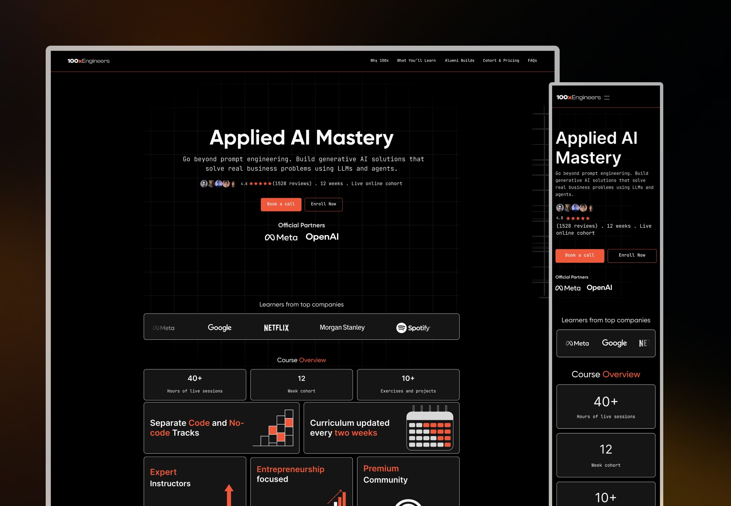The width and height of the screenshot is (731, 506).
Task: Select Alumni Builds in the navigation bar
Action: [x=460, y=60]
